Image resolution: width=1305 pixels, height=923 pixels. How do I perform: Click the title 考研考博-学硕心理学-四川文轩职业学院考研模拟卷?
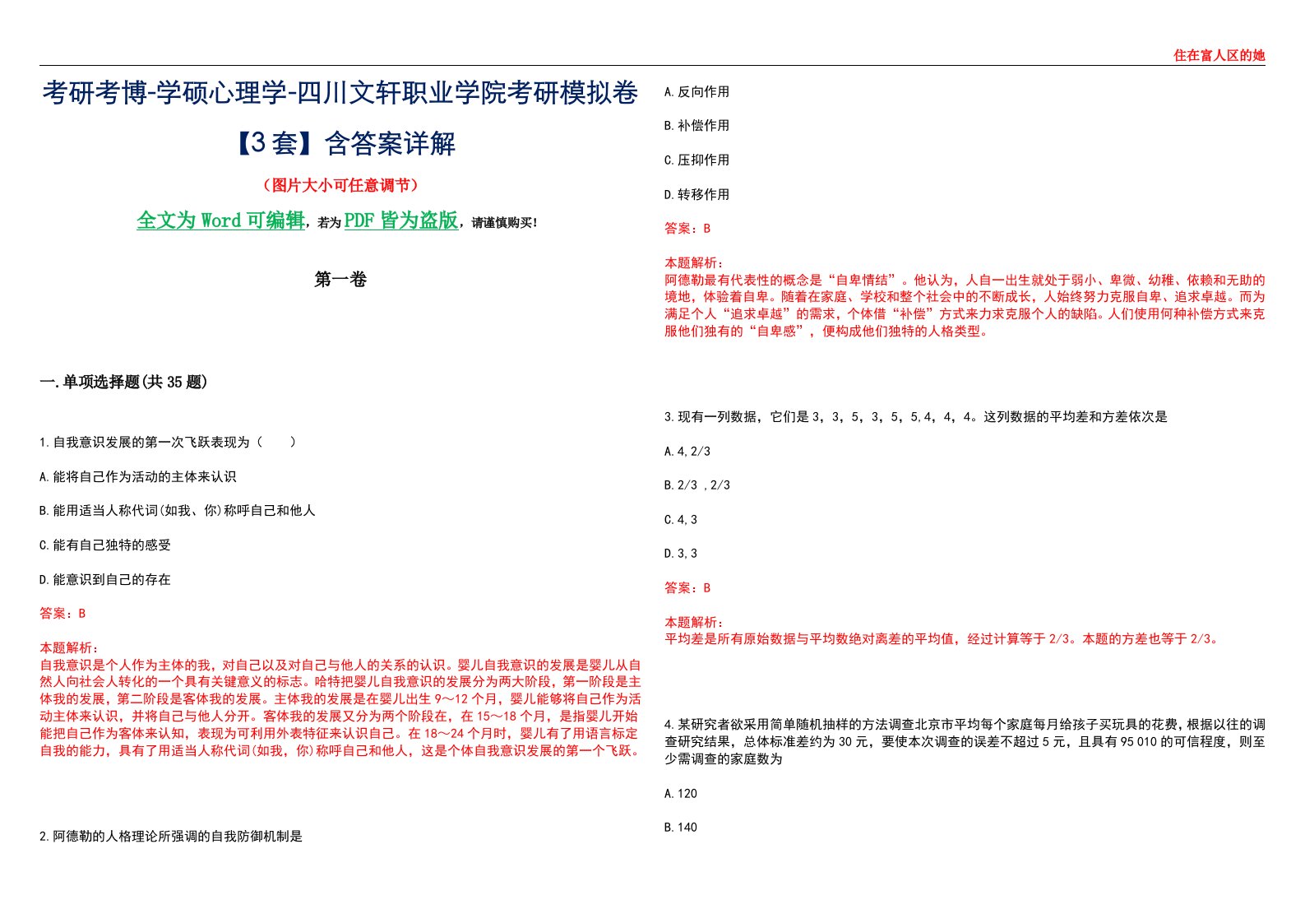(x=340, y=93)
